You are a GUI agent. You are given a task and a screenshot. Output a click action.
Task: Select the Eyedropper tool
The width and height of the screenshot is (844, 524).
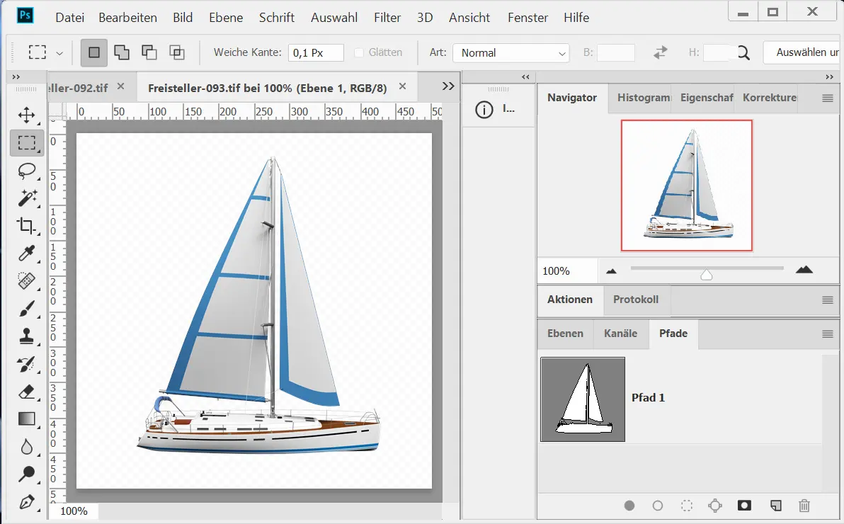(x=27, y=254)
